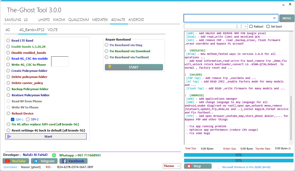Select Reset settings 4G back to default
Screen dimensions: 295x171
tap(8, 130)
